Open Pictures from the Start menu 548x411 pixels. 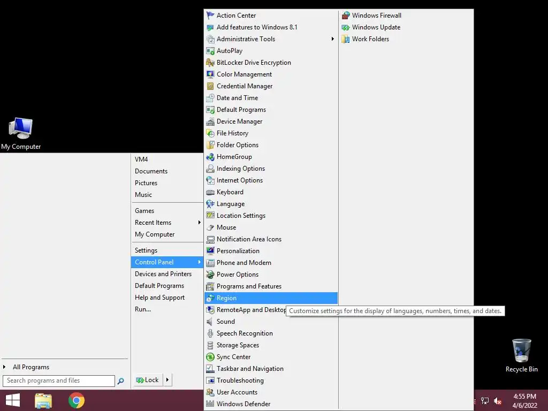[167, 183]
